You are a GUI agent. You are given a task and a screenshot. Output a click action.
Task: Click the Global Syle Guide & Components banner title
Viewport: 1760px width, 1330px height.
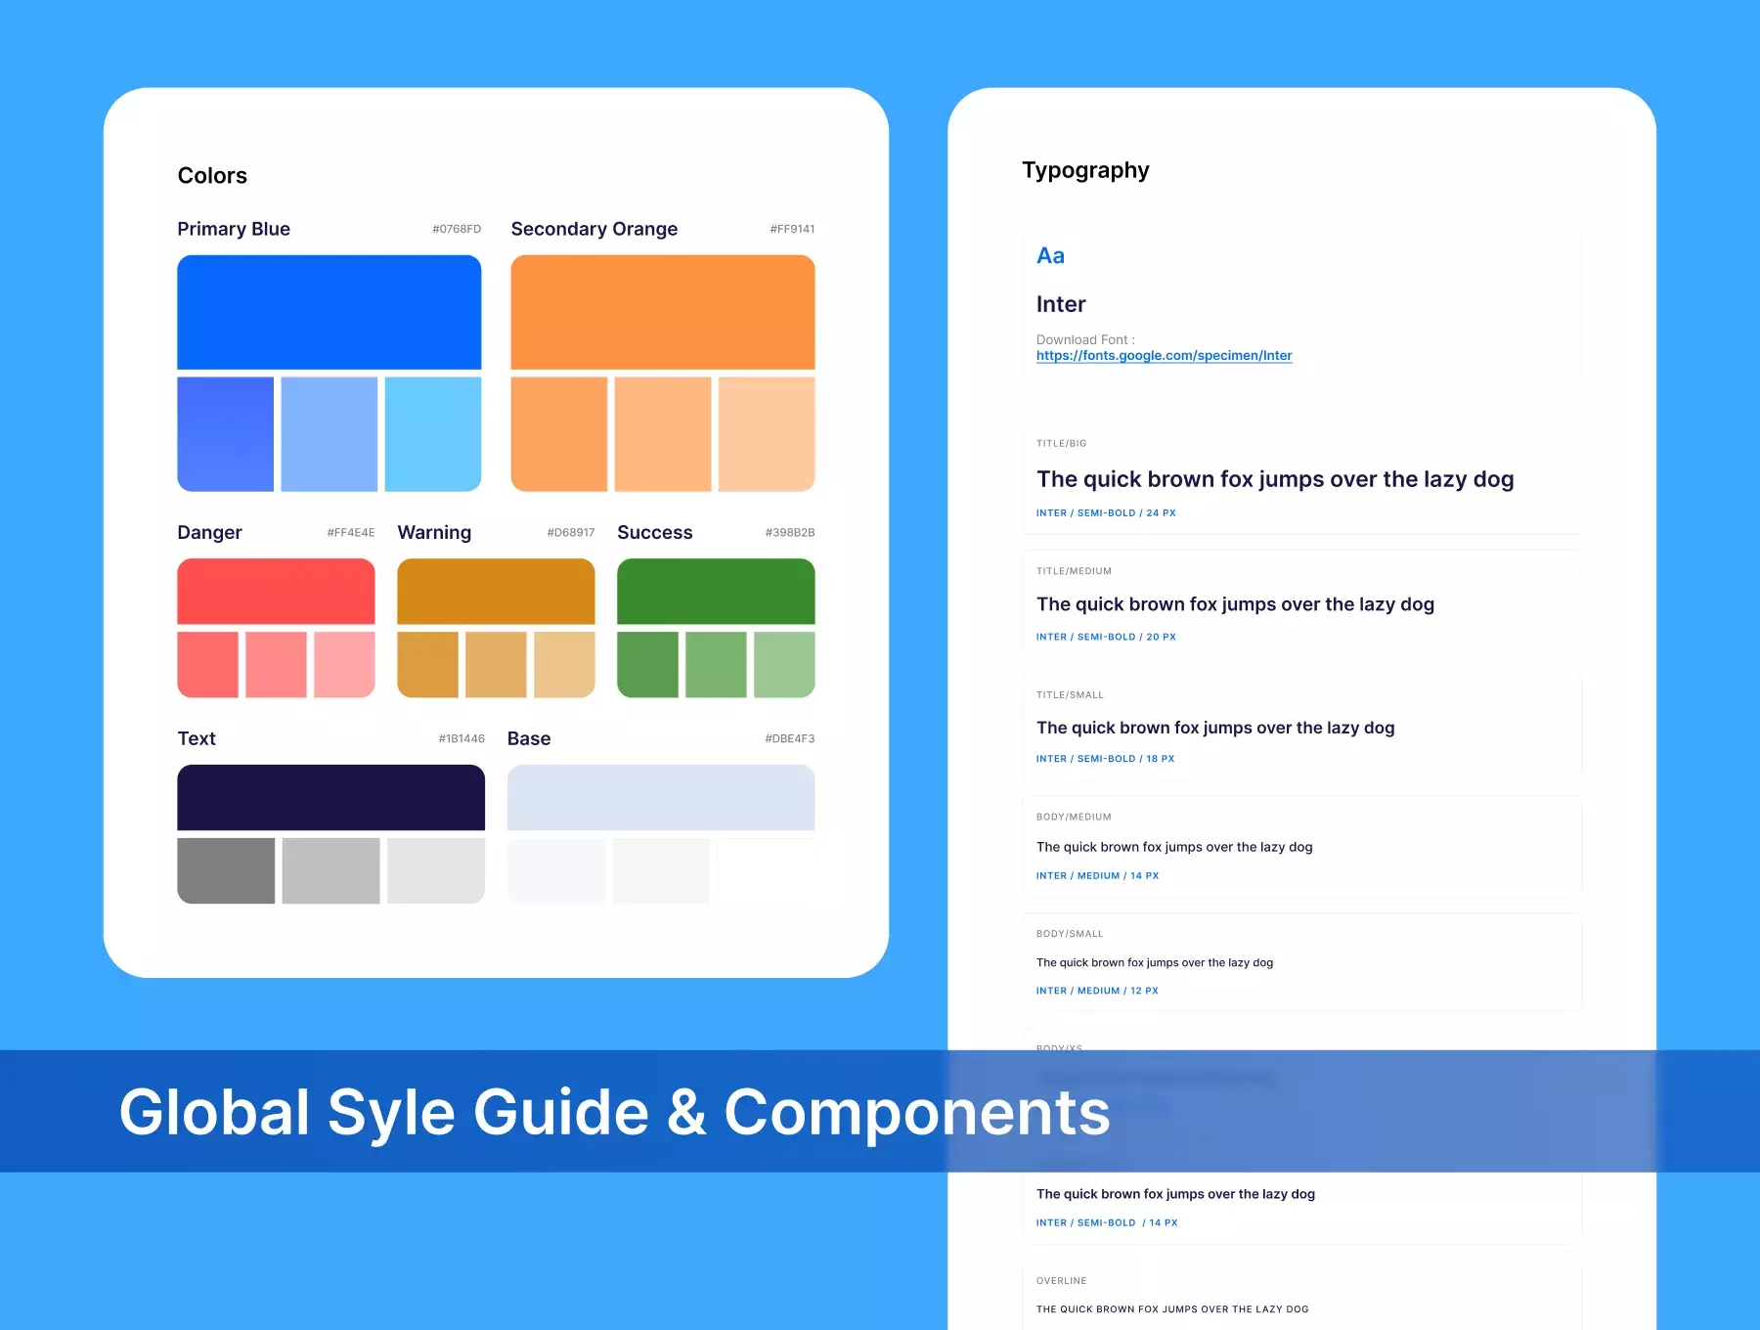614,1112
